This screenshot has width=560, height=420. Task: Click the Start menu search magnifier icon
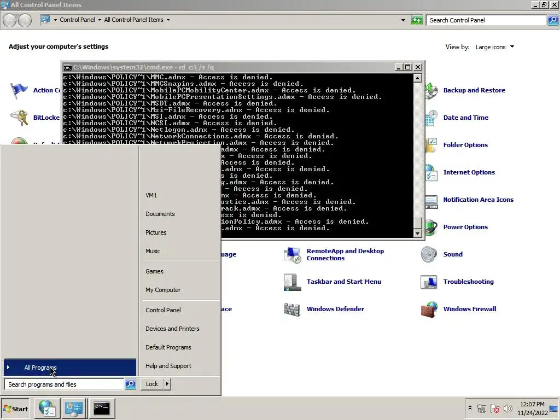(x=130, y=384)
